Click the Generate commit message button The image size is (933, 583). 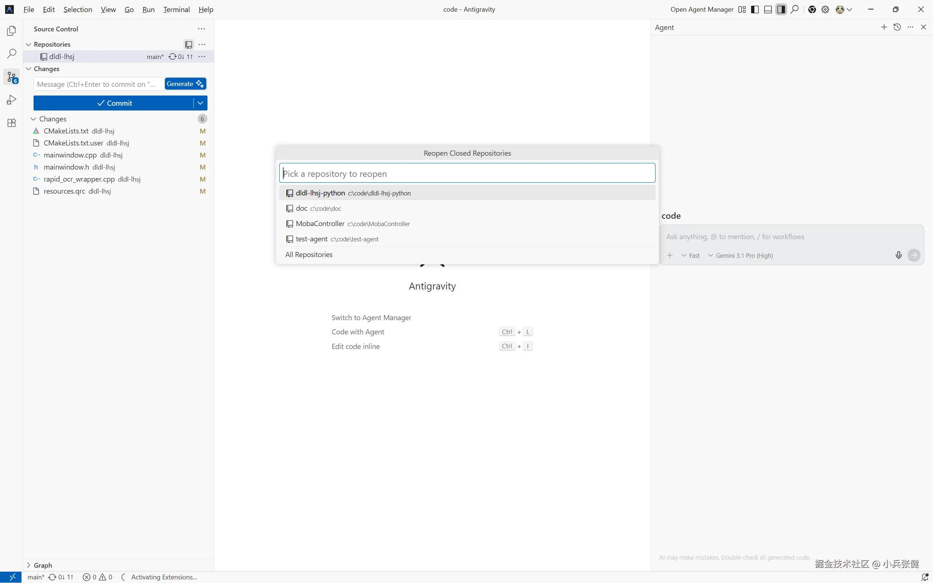(185, 83)
